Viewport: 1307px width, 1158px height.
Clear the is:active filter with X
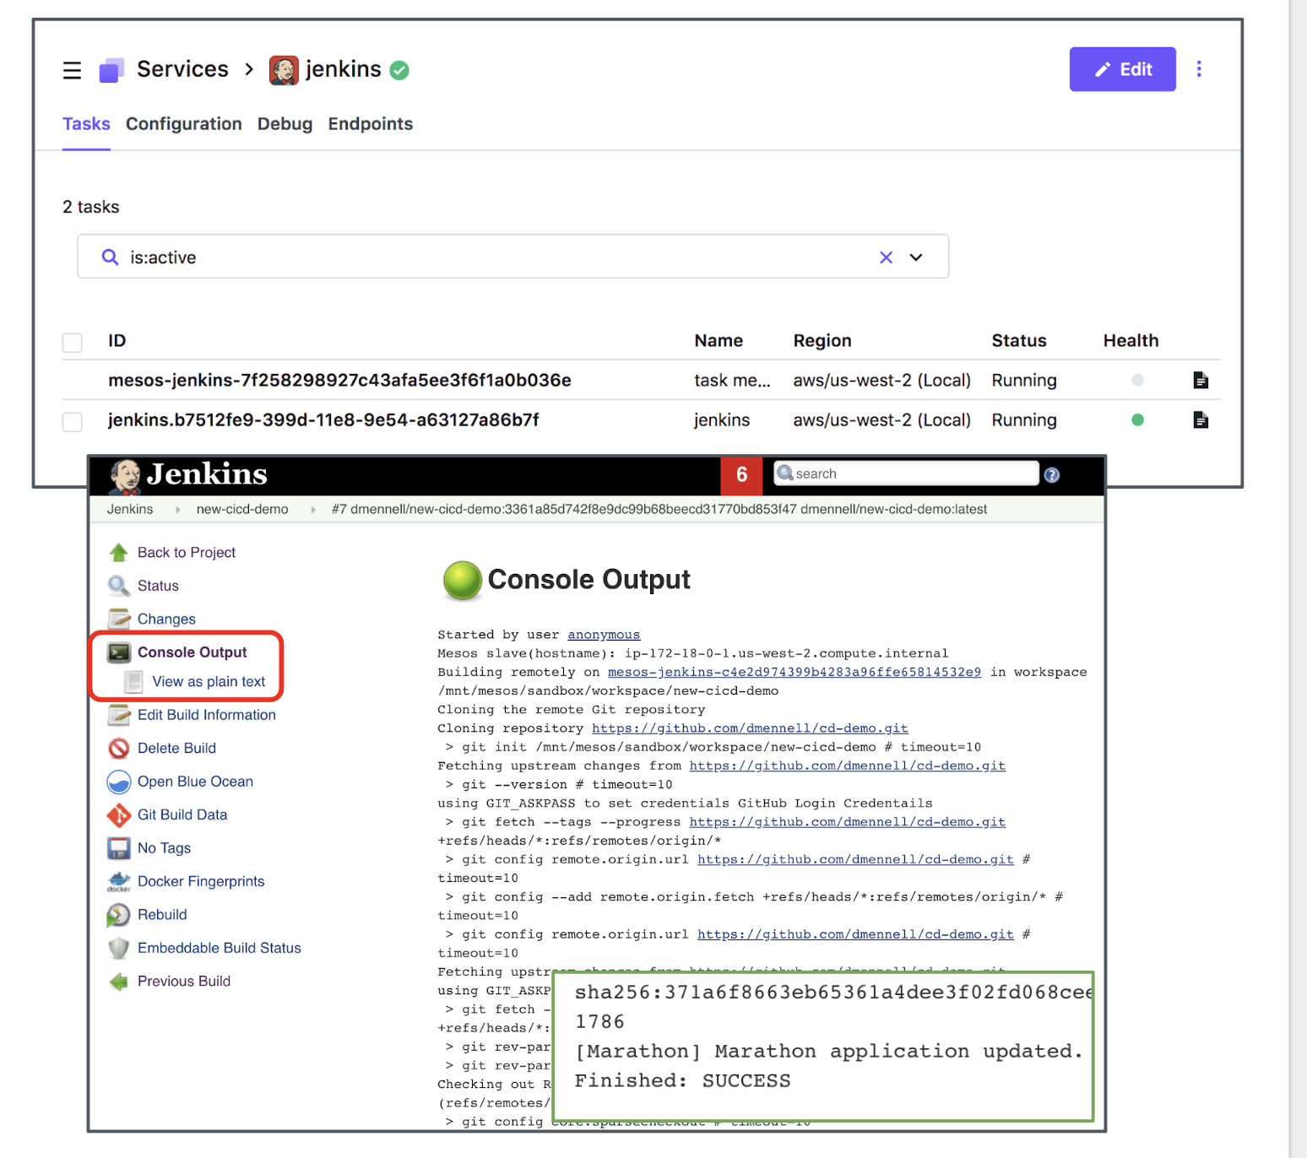[886, 257]
